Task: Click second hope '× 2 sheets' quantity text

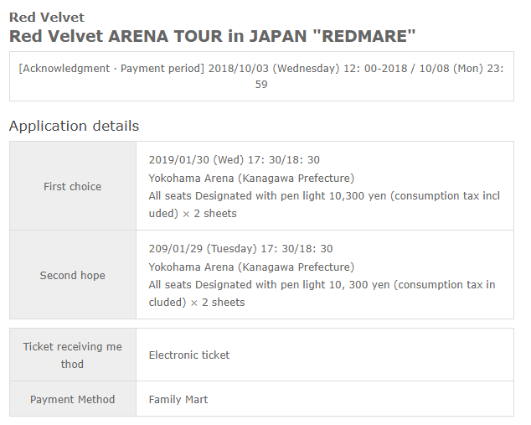Action: [x=218, y=303]
